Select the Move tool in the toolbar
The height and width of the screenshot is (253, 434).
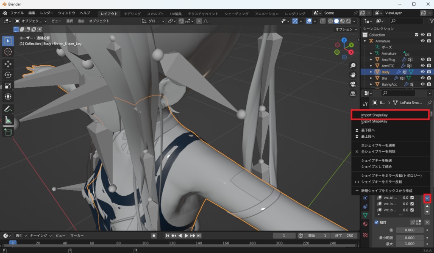(8, 64)
